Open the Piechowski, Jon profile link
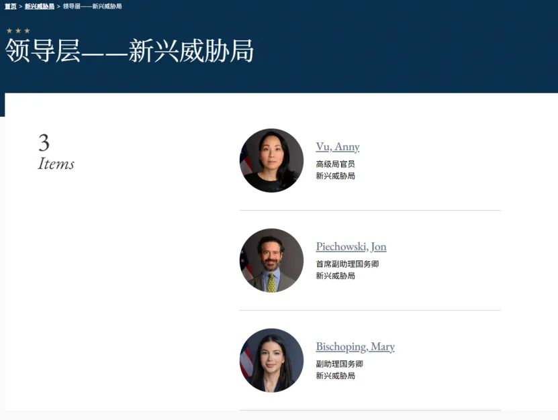Screen dimensions: 558x420 click(x=351, y=247)
